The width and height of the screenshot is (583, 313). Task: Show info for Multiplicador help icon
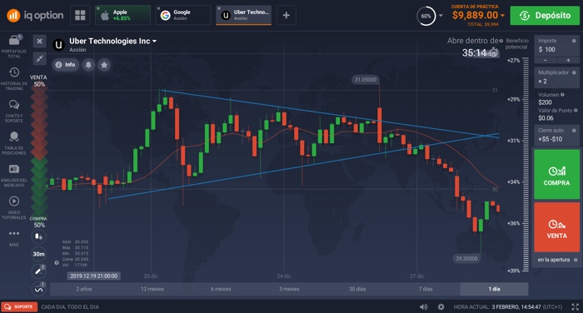point(574,72)
